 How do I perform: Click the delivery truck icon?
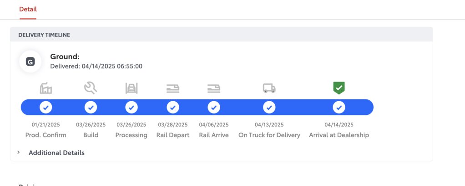(269, 88)
